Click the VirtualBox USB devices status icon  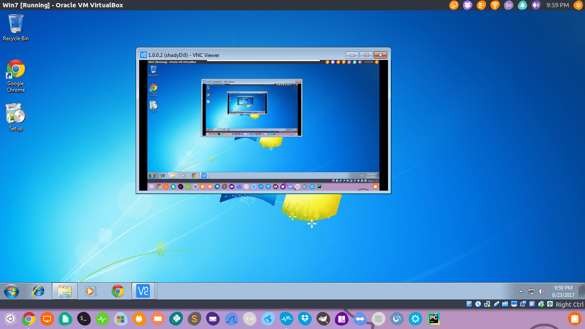click(497, 305)
